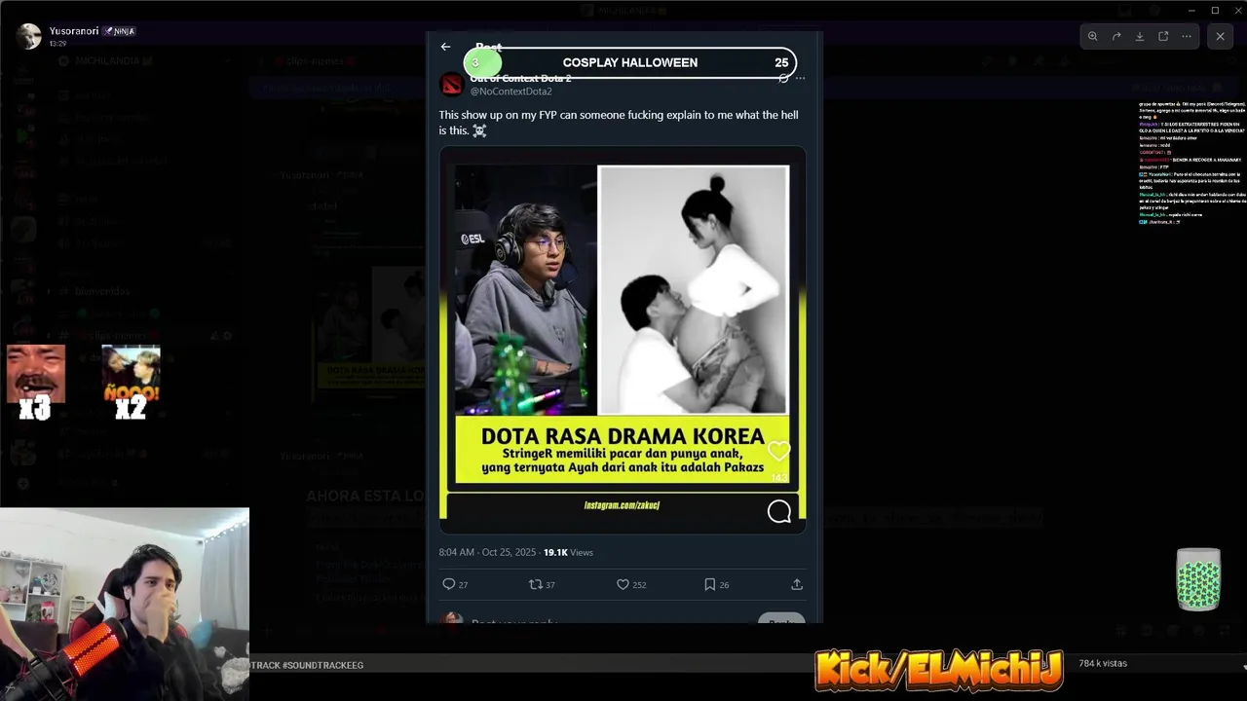Like the post via heart icon with 252

[623, 584]
